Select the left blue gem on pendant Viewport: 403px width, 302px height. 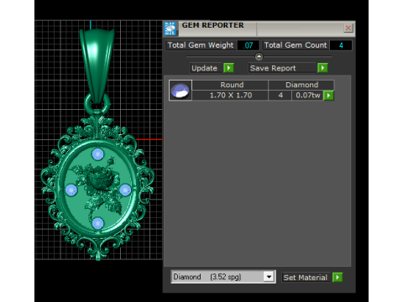(71, 190)
